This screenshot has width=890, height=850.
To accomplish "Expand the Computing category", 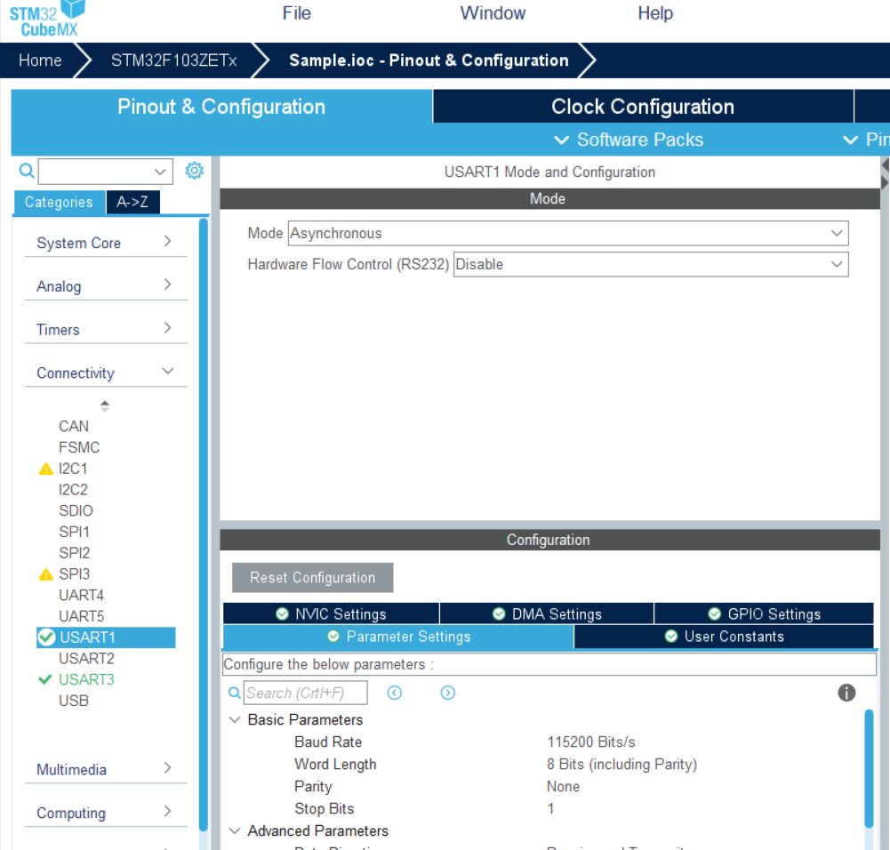I will point(106,814).
